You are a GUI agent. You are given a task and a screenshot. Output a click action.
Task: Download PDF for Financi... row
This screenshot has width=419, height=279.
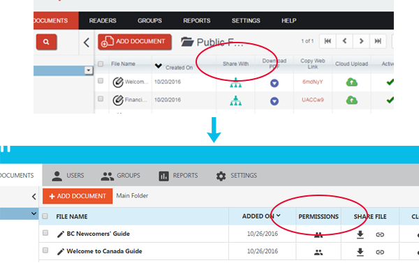274,101
